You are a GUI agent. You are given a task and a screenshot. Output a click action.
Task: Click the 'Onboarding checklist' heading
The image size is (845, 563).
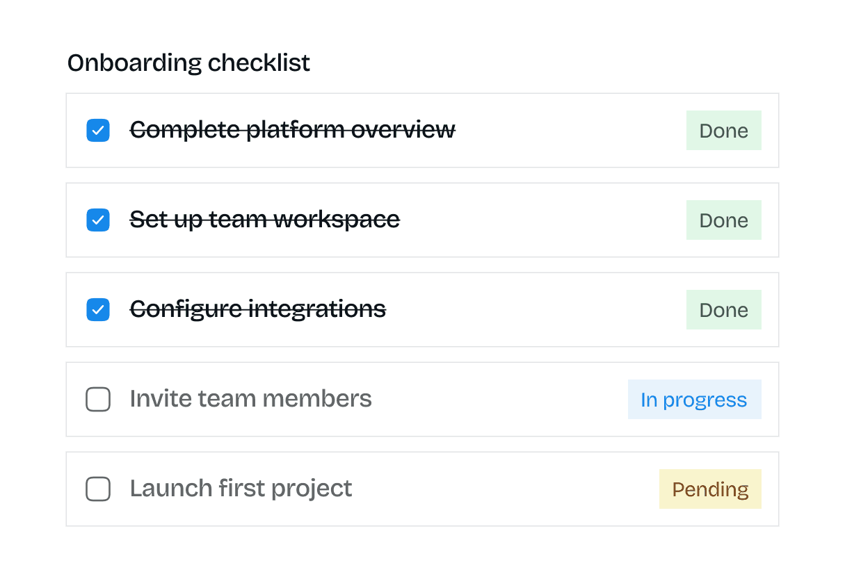click(188, 63)
